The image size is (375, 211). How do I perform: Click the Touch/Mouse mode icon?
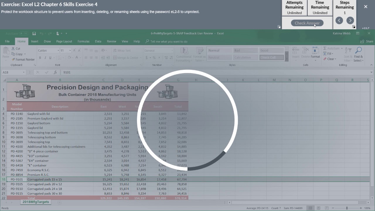pos(58,33)
